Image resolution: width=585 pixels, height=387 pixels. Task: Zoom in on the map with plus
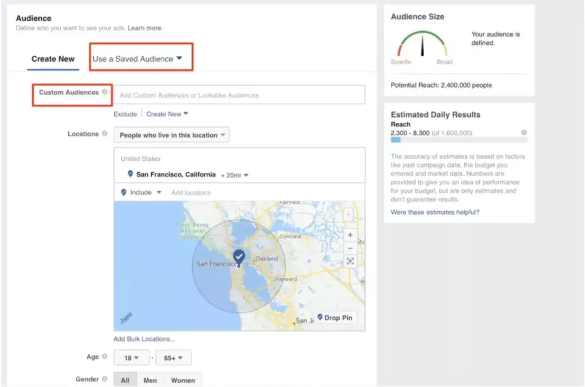(350, 235)
